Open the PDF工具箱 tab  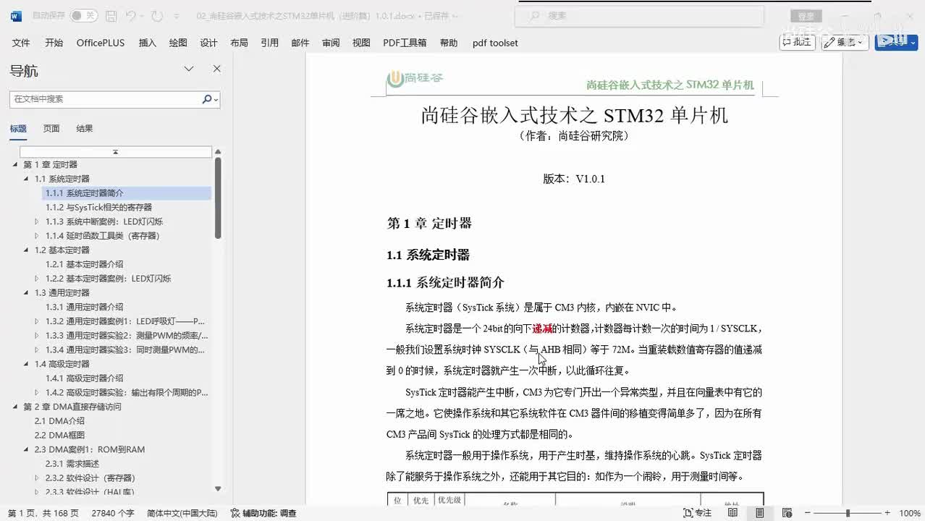pos(405,43)
